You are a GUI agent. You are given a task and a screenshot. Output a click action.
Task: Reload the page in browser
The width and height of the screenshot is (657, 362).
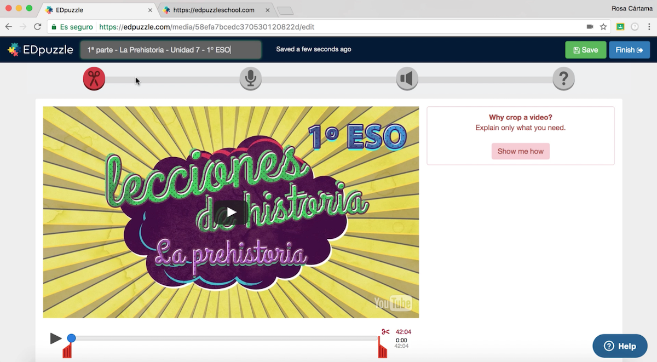(x=37, y=27)
